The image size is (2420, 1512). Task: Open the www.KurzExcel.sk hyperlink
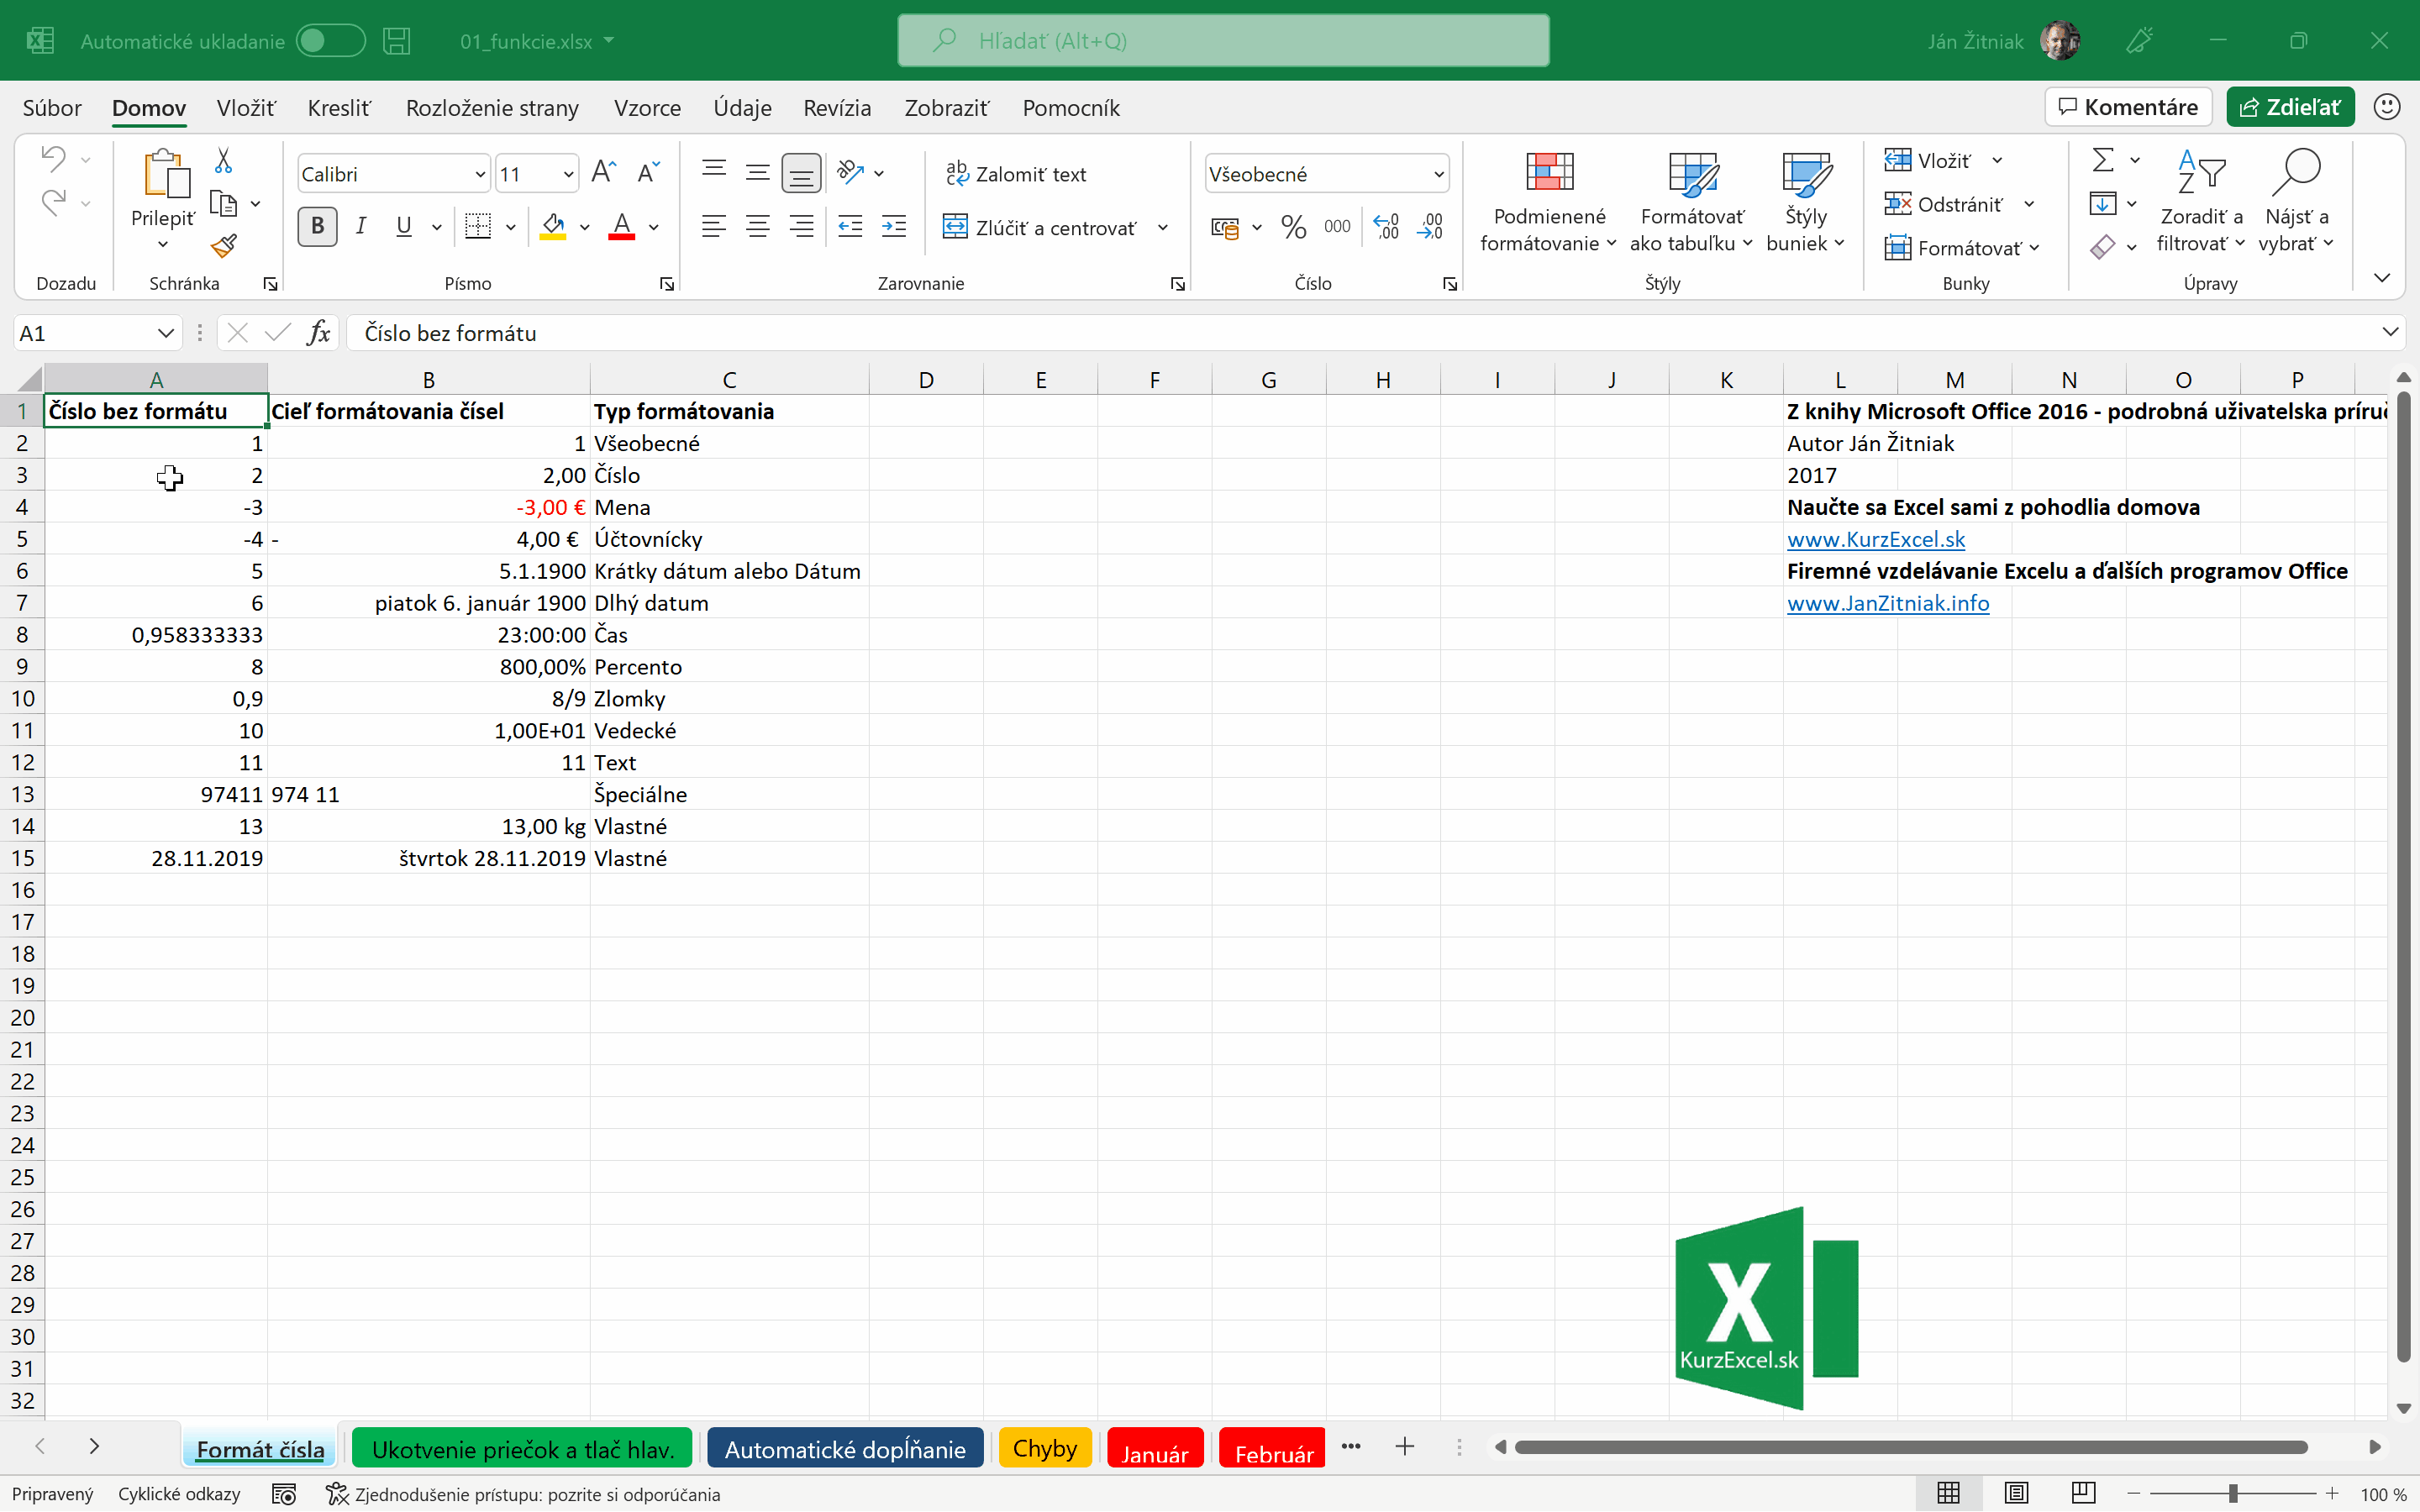pyautogui.click(x=1876, y=539)
